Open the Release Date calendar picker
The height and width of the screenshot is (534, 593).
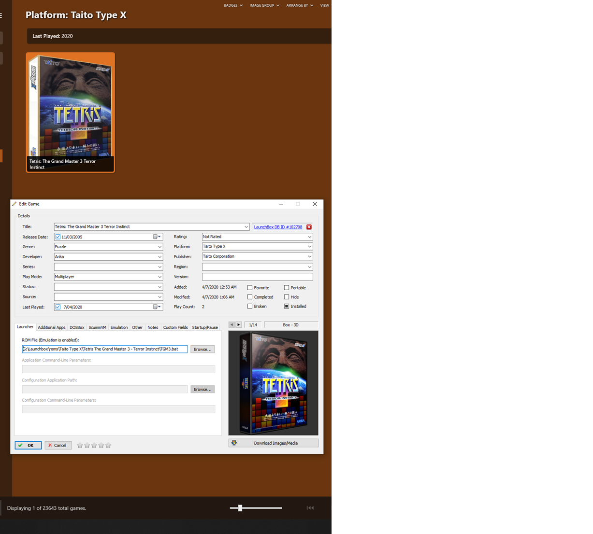coord(157,237)
